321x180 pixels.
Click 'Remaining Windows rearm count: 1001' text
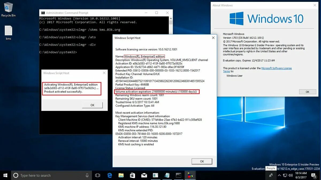[x=140, y=95]
